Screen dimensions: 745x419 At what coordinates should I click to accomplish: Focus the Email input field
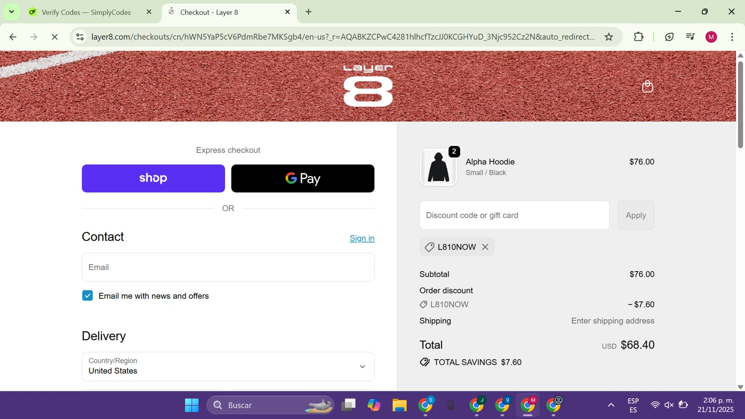(x=228, y=267)
